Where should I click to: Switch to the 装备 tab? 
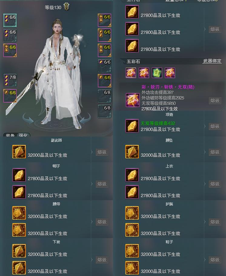(x=10, y=135)
